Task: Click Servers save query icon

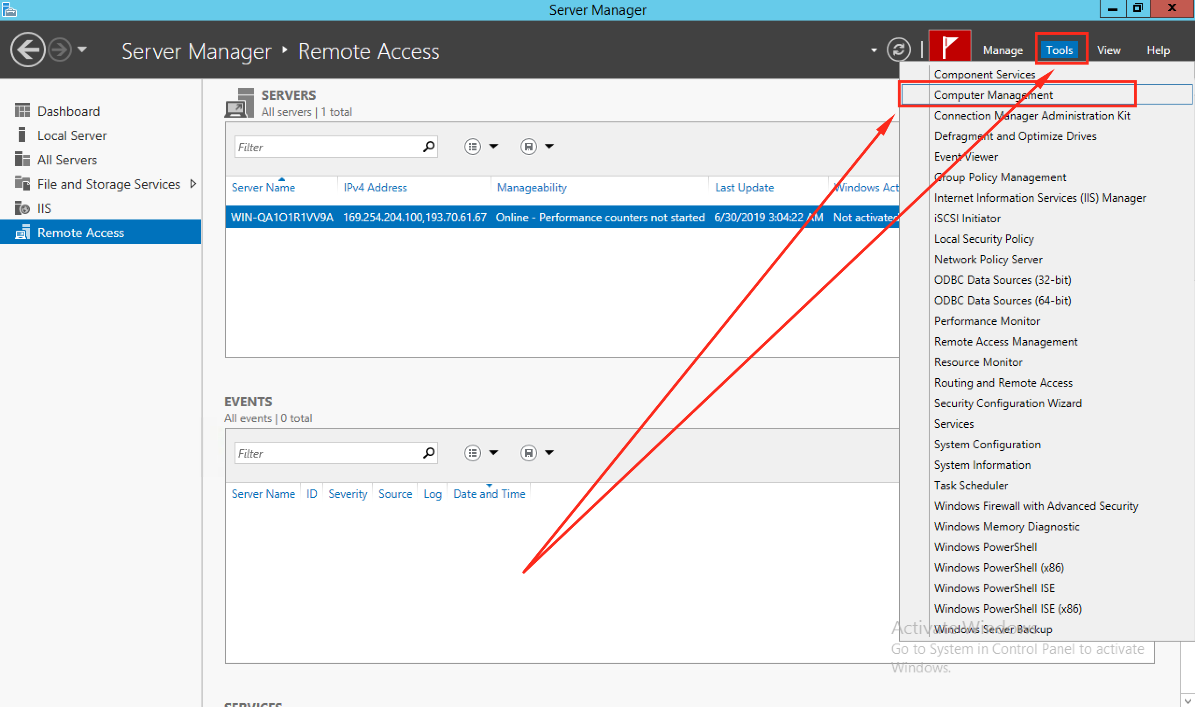Action: pos(528,146)
